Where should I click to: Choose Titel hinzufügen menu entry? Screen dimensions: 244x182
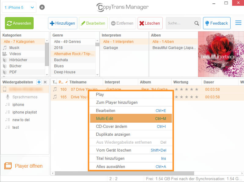click(131, 159)
